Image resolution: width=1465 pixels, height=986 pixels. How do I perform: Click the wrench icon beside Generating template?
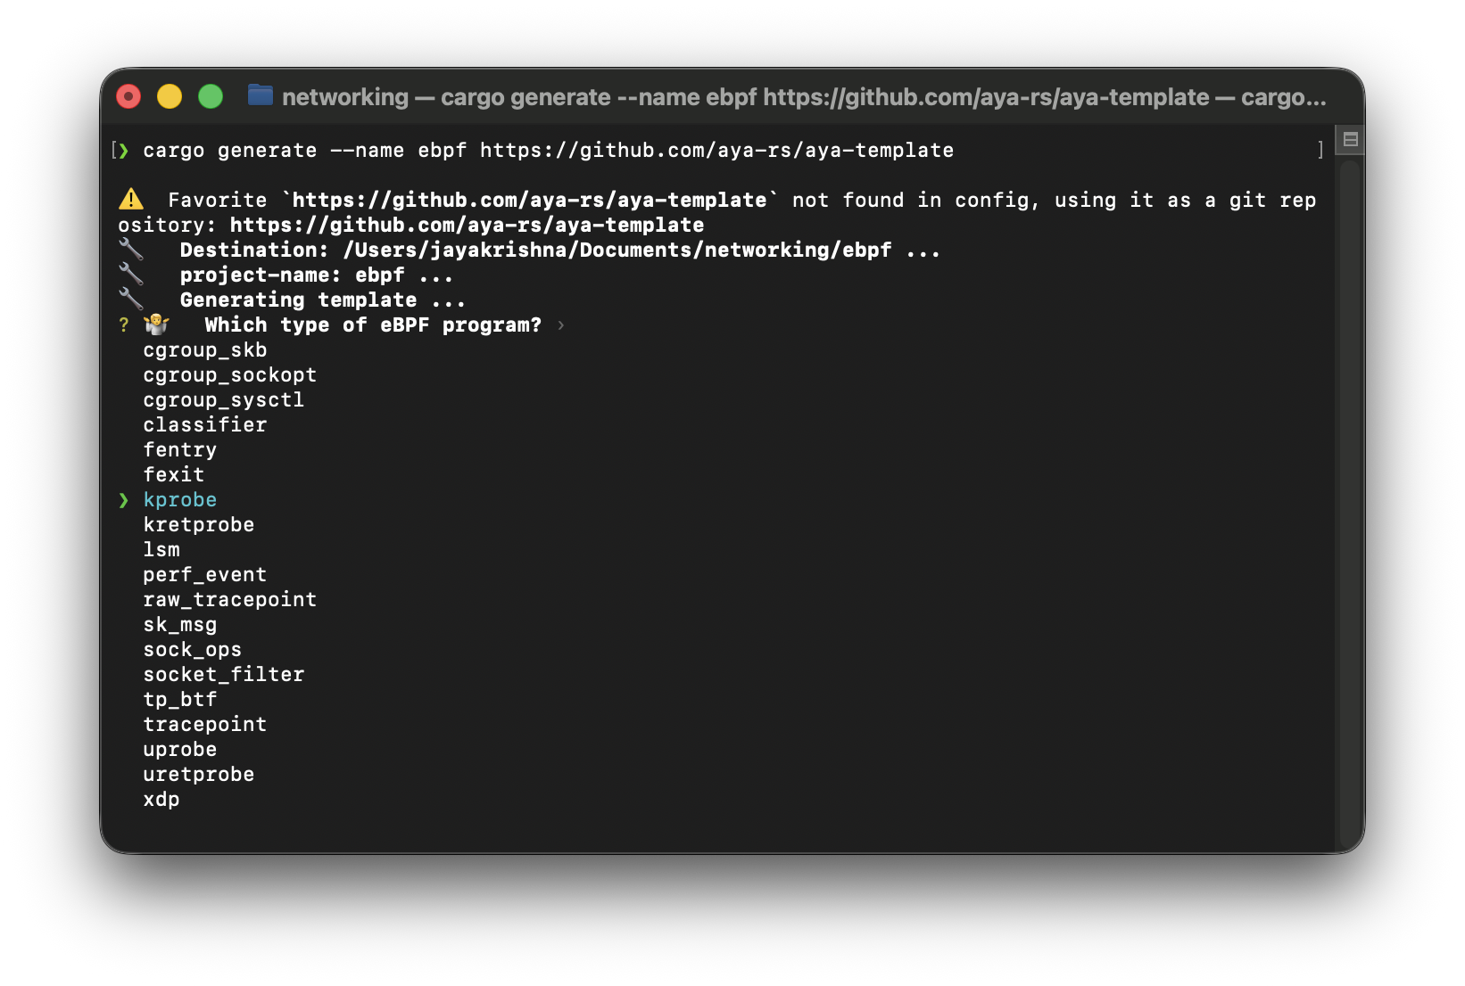coord(132,300)
